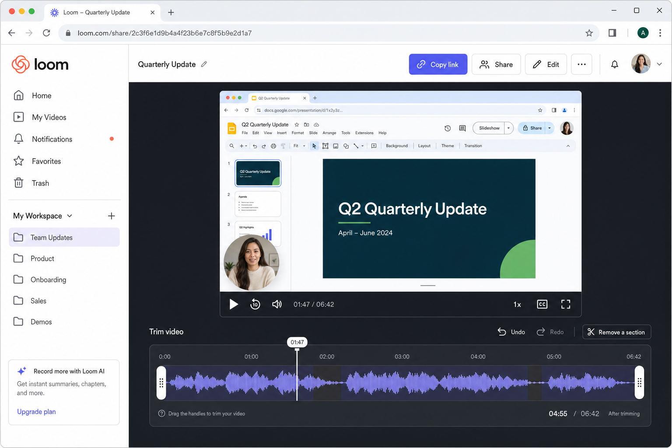Click the presenter camera bubble
This screenshot has width=672, height=448.
(x=252, y=262)
